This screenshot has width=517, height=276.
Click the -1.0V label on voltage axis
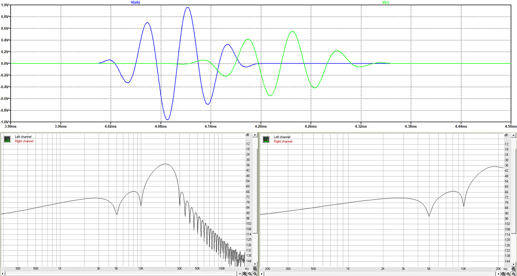[5, 122]
